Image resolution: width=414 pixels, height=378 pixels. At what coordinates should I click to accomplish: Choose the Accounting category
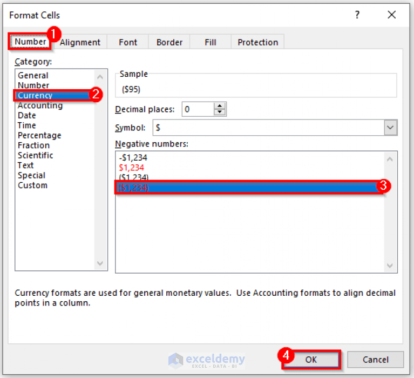click(55, 105)
